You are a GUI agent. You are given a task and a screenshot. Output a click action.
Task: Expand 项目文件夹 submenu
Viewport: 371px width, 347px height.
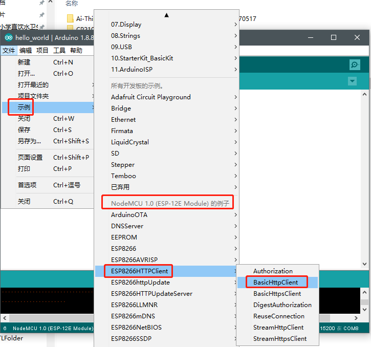tap(48, 96)
